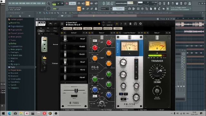The height and width of the screenshot is (116, 206).
Task: Expand the Packs folder
Action: point(13,67)
